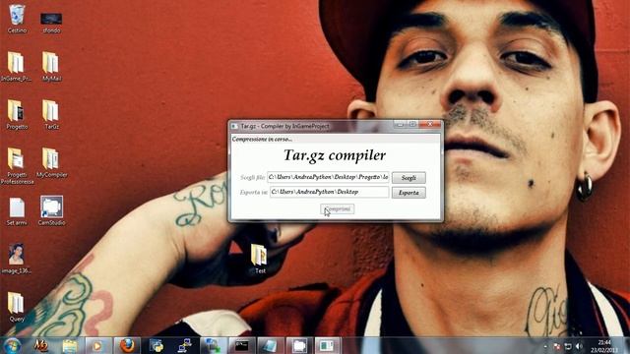Click the network tray icon
This screenshot has height=354, width=630.
[568, 346]
